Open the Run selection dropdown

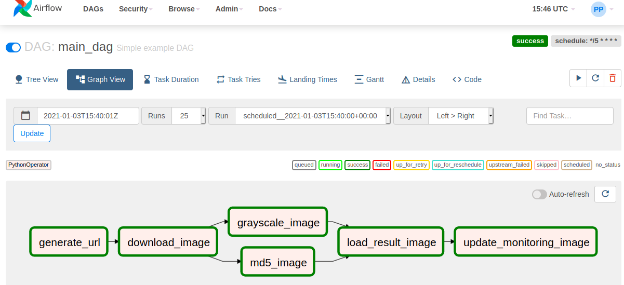313,116
